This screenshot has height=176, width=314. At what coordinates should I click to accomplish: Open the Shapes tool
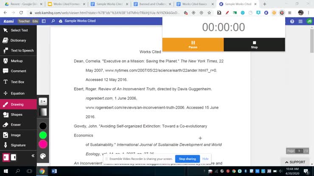click(17, 115)
